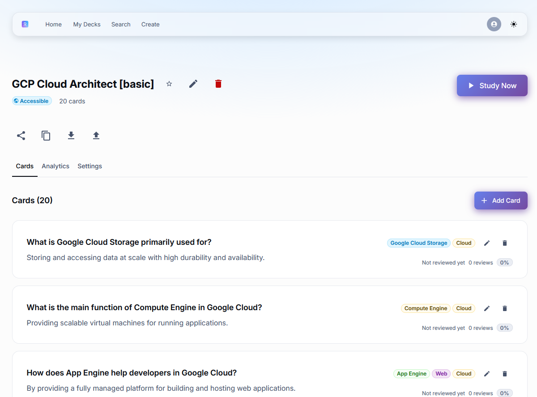
Task: Click the Accessible visibility badge
Action: pos(32,101)
